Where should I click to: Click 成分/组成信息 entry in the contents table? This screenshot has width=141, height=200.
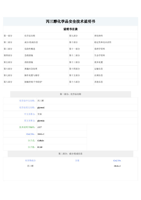click(31, 42)
